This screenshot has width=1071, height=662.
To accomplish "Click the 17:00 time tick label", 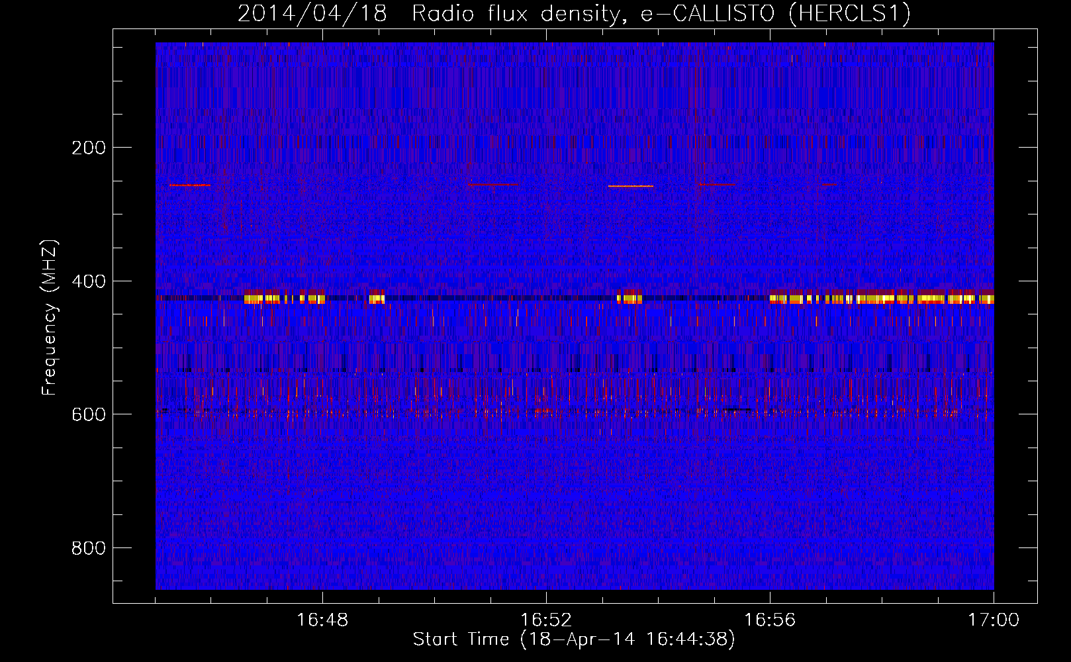I will coord(994,620).
